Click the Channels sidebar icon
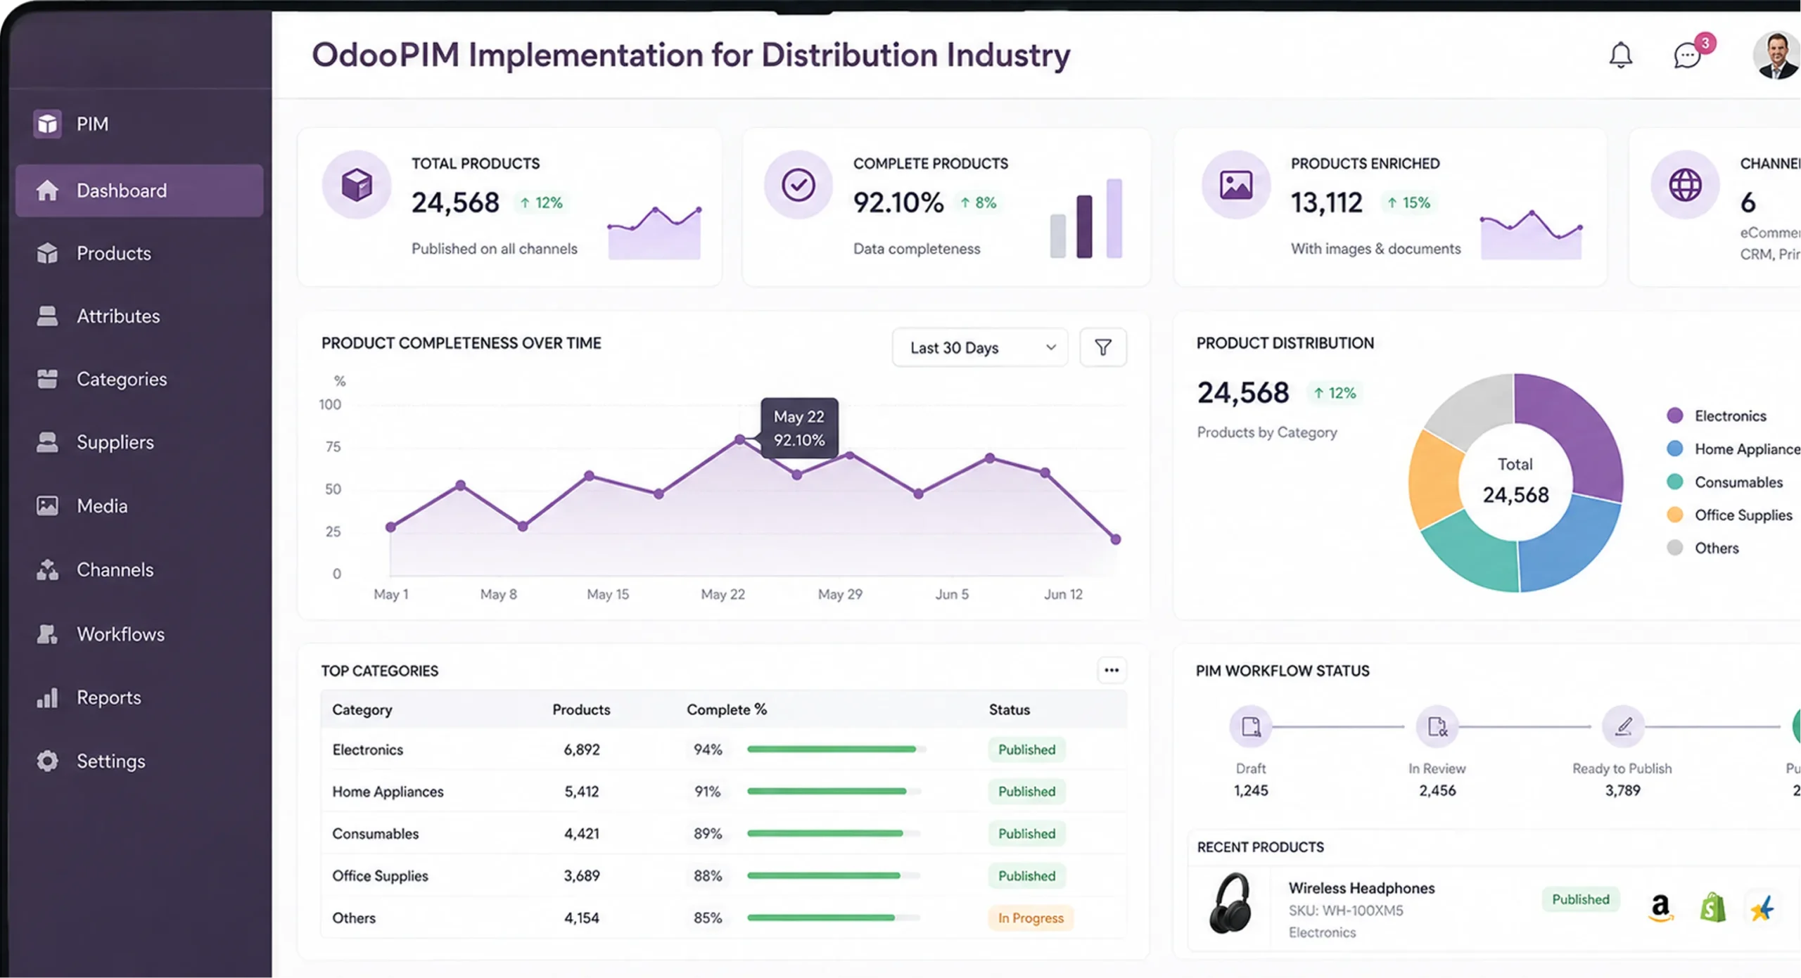The image size is (1801, 978). pos(47,570)
